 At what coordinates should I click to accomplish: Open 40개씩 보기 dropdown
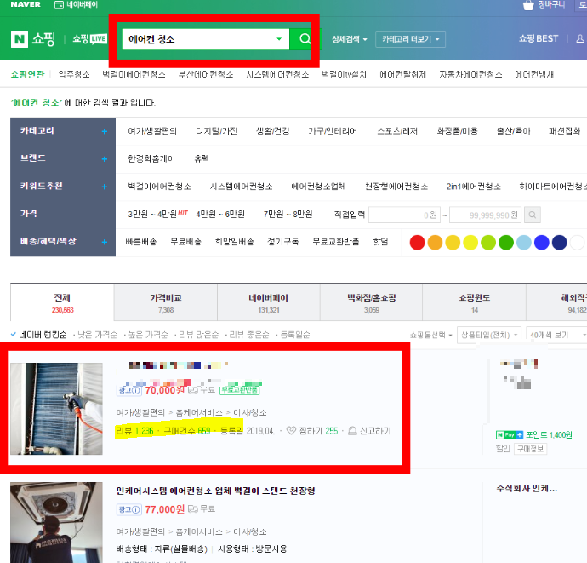(x=556, y=335)
